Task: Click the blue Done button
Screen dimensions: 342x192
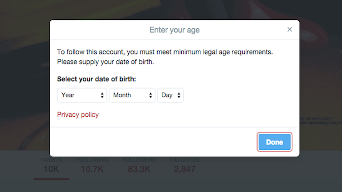Action: pyautogui.click(x=274, y=142)
